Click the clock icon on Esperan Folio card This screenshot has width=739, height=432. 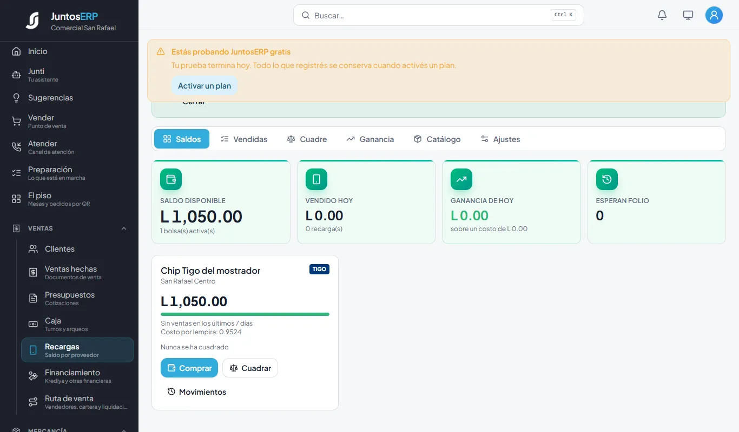607,179
